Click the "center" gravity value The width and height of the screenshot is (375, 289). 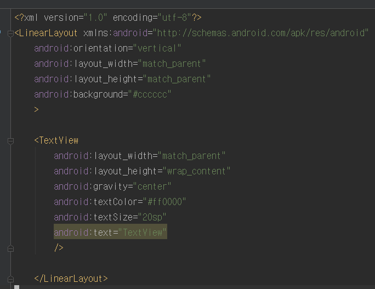point(152,186)
